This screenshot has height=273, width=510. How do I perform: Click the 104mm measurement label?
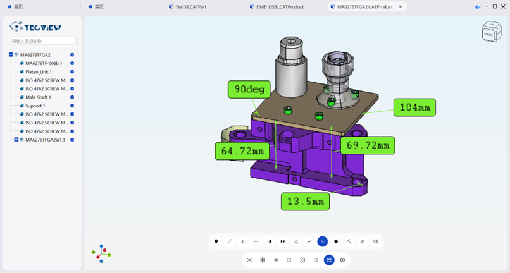415,107
